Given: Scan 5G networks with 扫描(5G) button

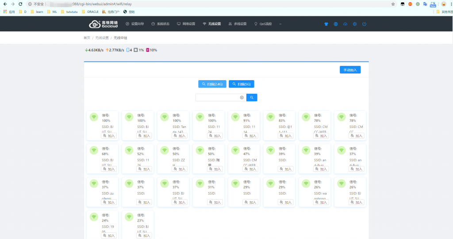Looking at the screenshot, I should (242, 84).
